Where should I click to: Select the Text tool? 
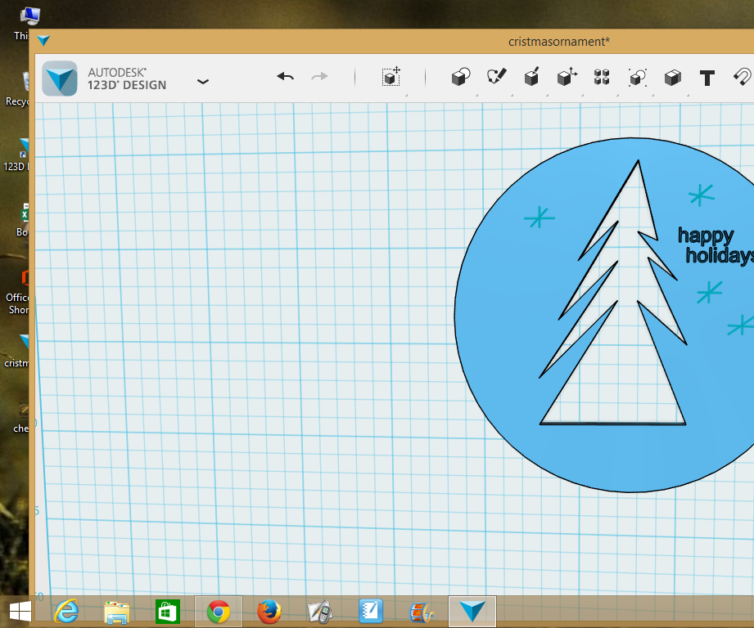point(707,78)
